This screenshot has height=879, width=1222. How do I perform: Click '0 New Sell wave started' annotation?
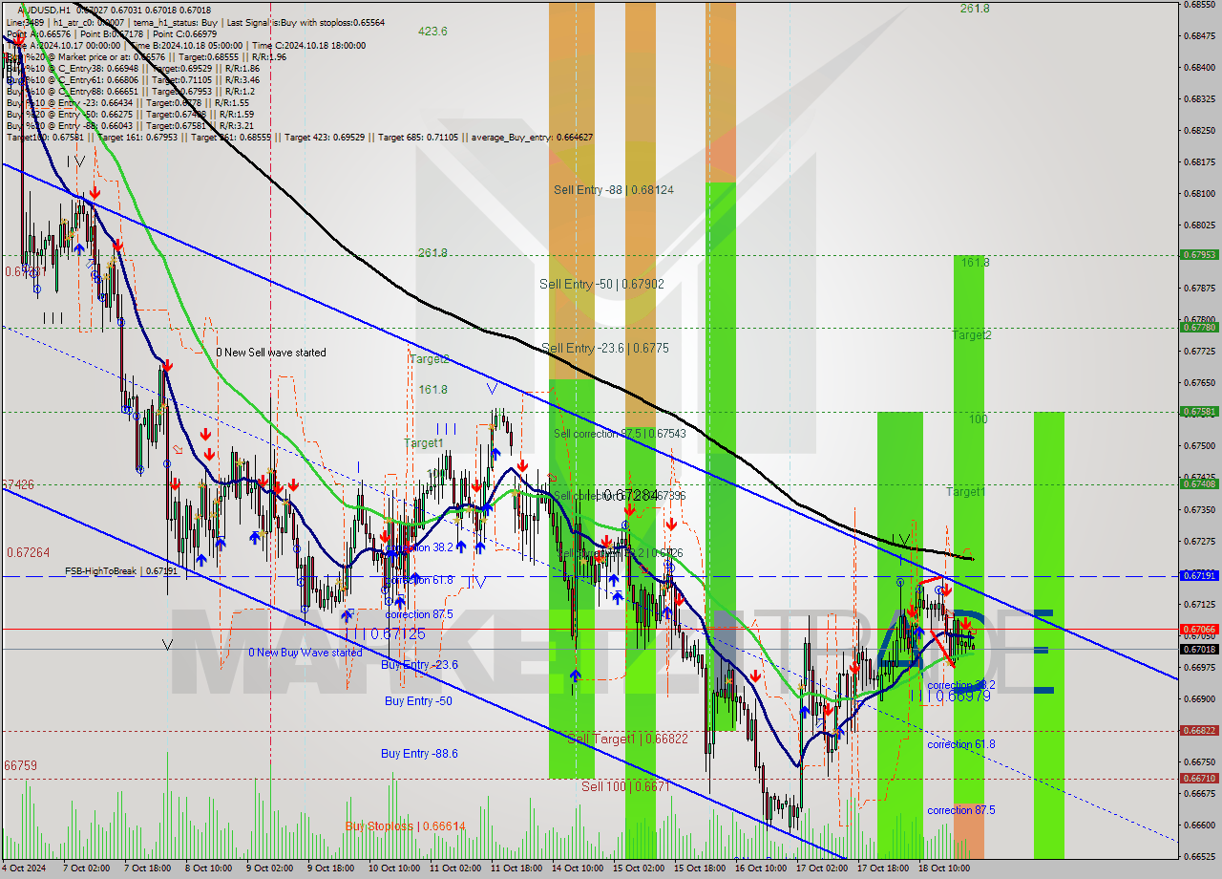[x=271, y=353]
